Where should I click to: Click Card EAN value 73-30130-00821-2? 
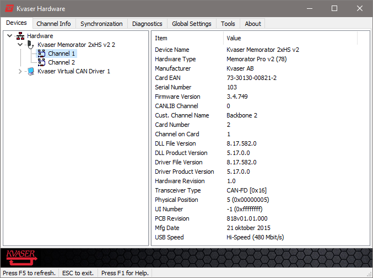pos(252,78)
